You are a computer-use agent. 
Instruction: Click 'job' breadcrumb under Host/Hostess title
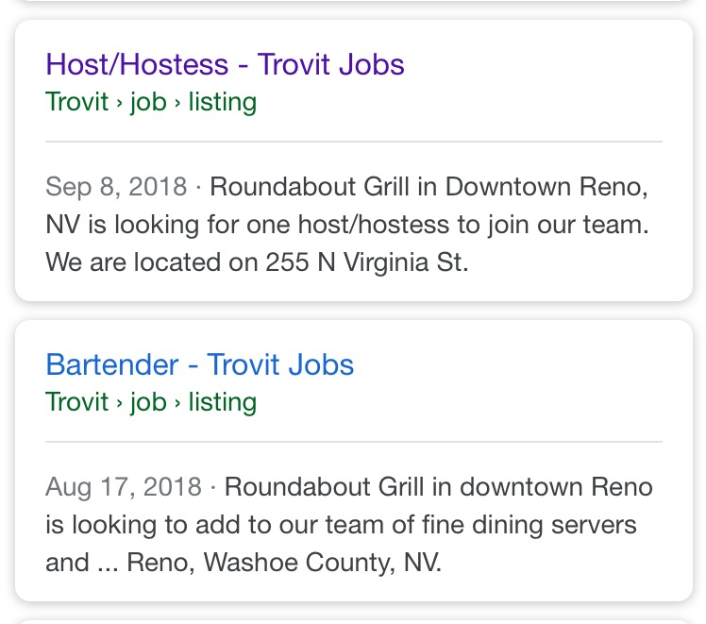(148, 102)
